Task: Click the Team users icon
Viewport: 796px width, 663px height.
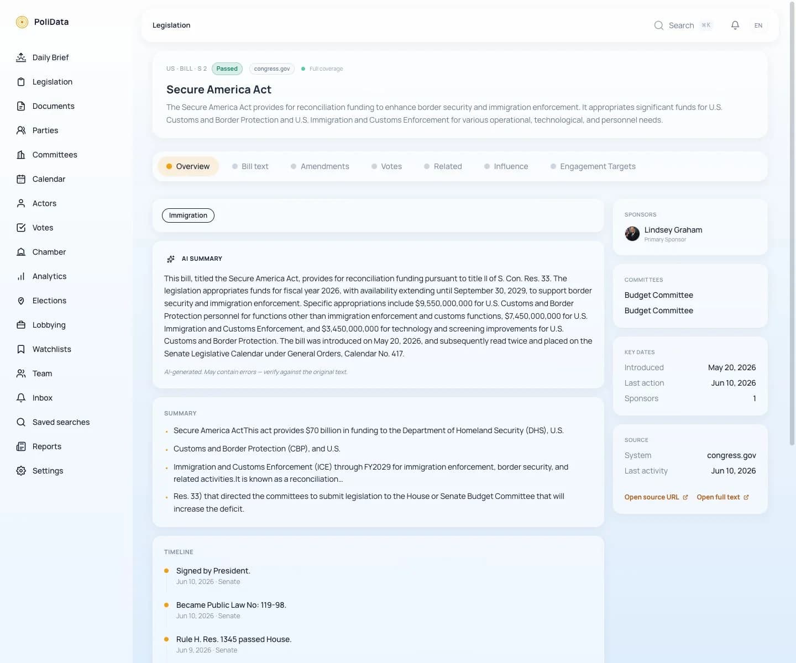Action: [21, 373]
